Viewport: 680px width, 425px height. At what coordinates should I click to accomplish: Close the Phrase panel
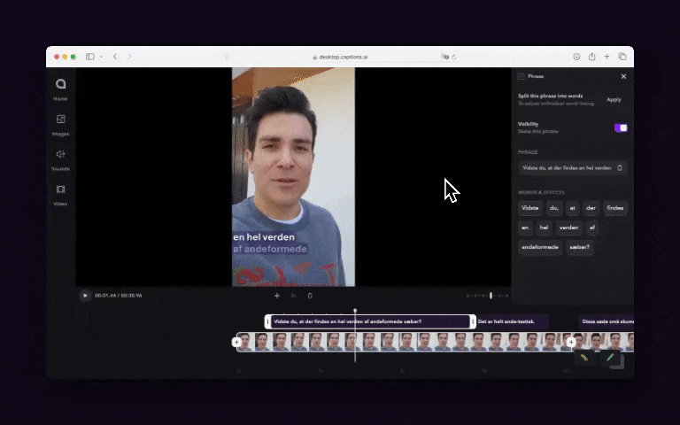tap(623, 76)
